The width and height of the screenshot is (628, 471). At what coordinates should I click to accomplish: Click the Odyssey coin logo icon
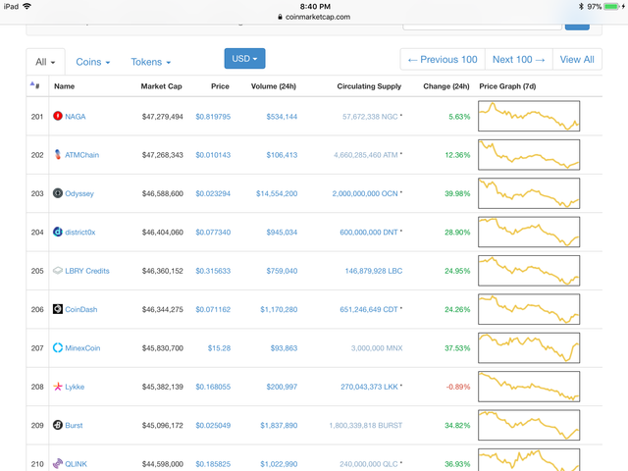coord(58,193)
